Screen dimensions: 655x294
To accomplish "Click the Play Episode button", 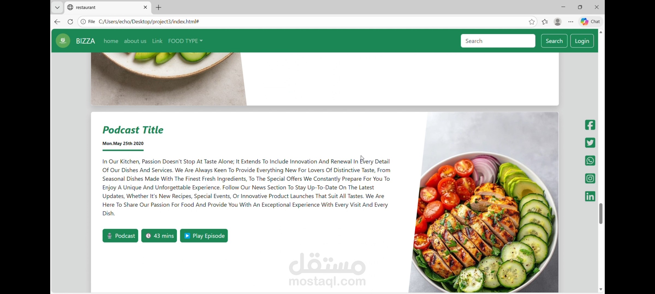I will pyautogui.click(x=204, y=236).
